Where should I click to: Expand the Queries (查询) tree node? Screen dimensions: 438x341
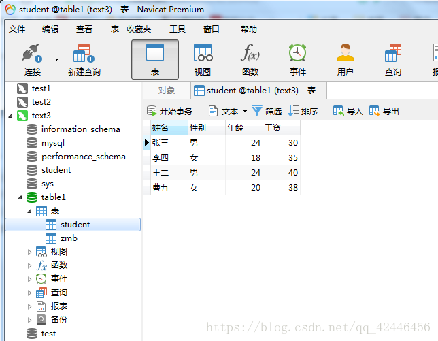[29, 293]
